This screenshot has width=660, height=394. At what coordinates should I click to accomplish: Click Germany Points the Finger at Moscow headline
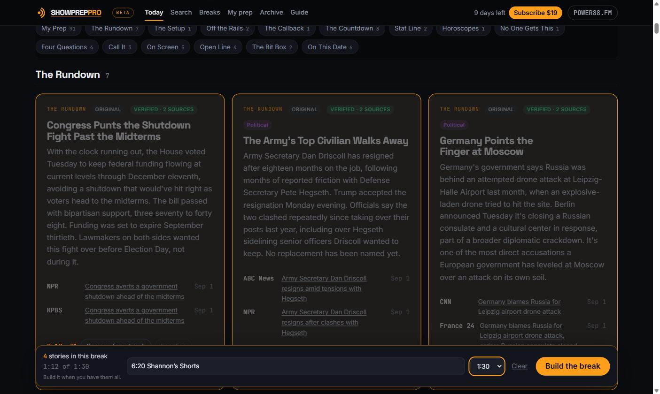(486, 146)
